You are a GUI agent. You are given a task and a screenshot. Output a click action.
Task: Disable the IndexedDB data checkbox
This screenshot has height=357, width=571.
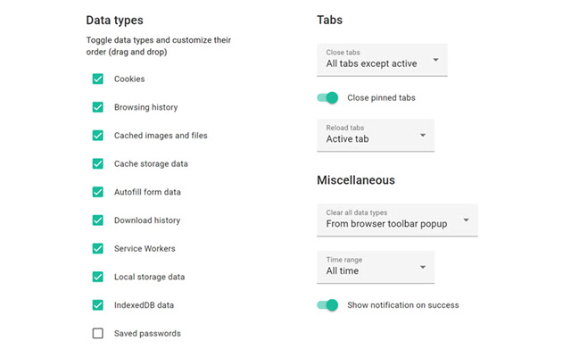pyautogui.click(x=98, y=305)
